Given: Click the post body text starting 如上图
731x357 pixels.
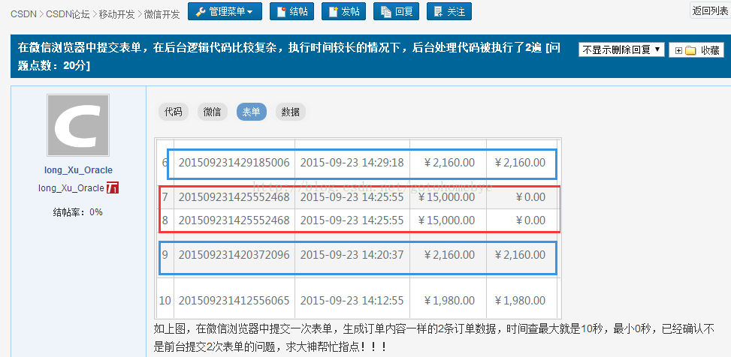Looking at the screenshot, I should tap(433, 338).
